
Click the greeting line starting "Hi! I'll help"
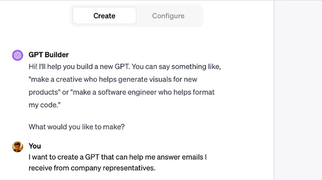[127, 66]
